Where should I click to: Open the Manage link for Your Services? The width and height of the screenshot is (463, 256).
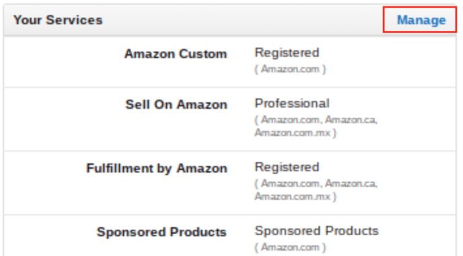421,20
